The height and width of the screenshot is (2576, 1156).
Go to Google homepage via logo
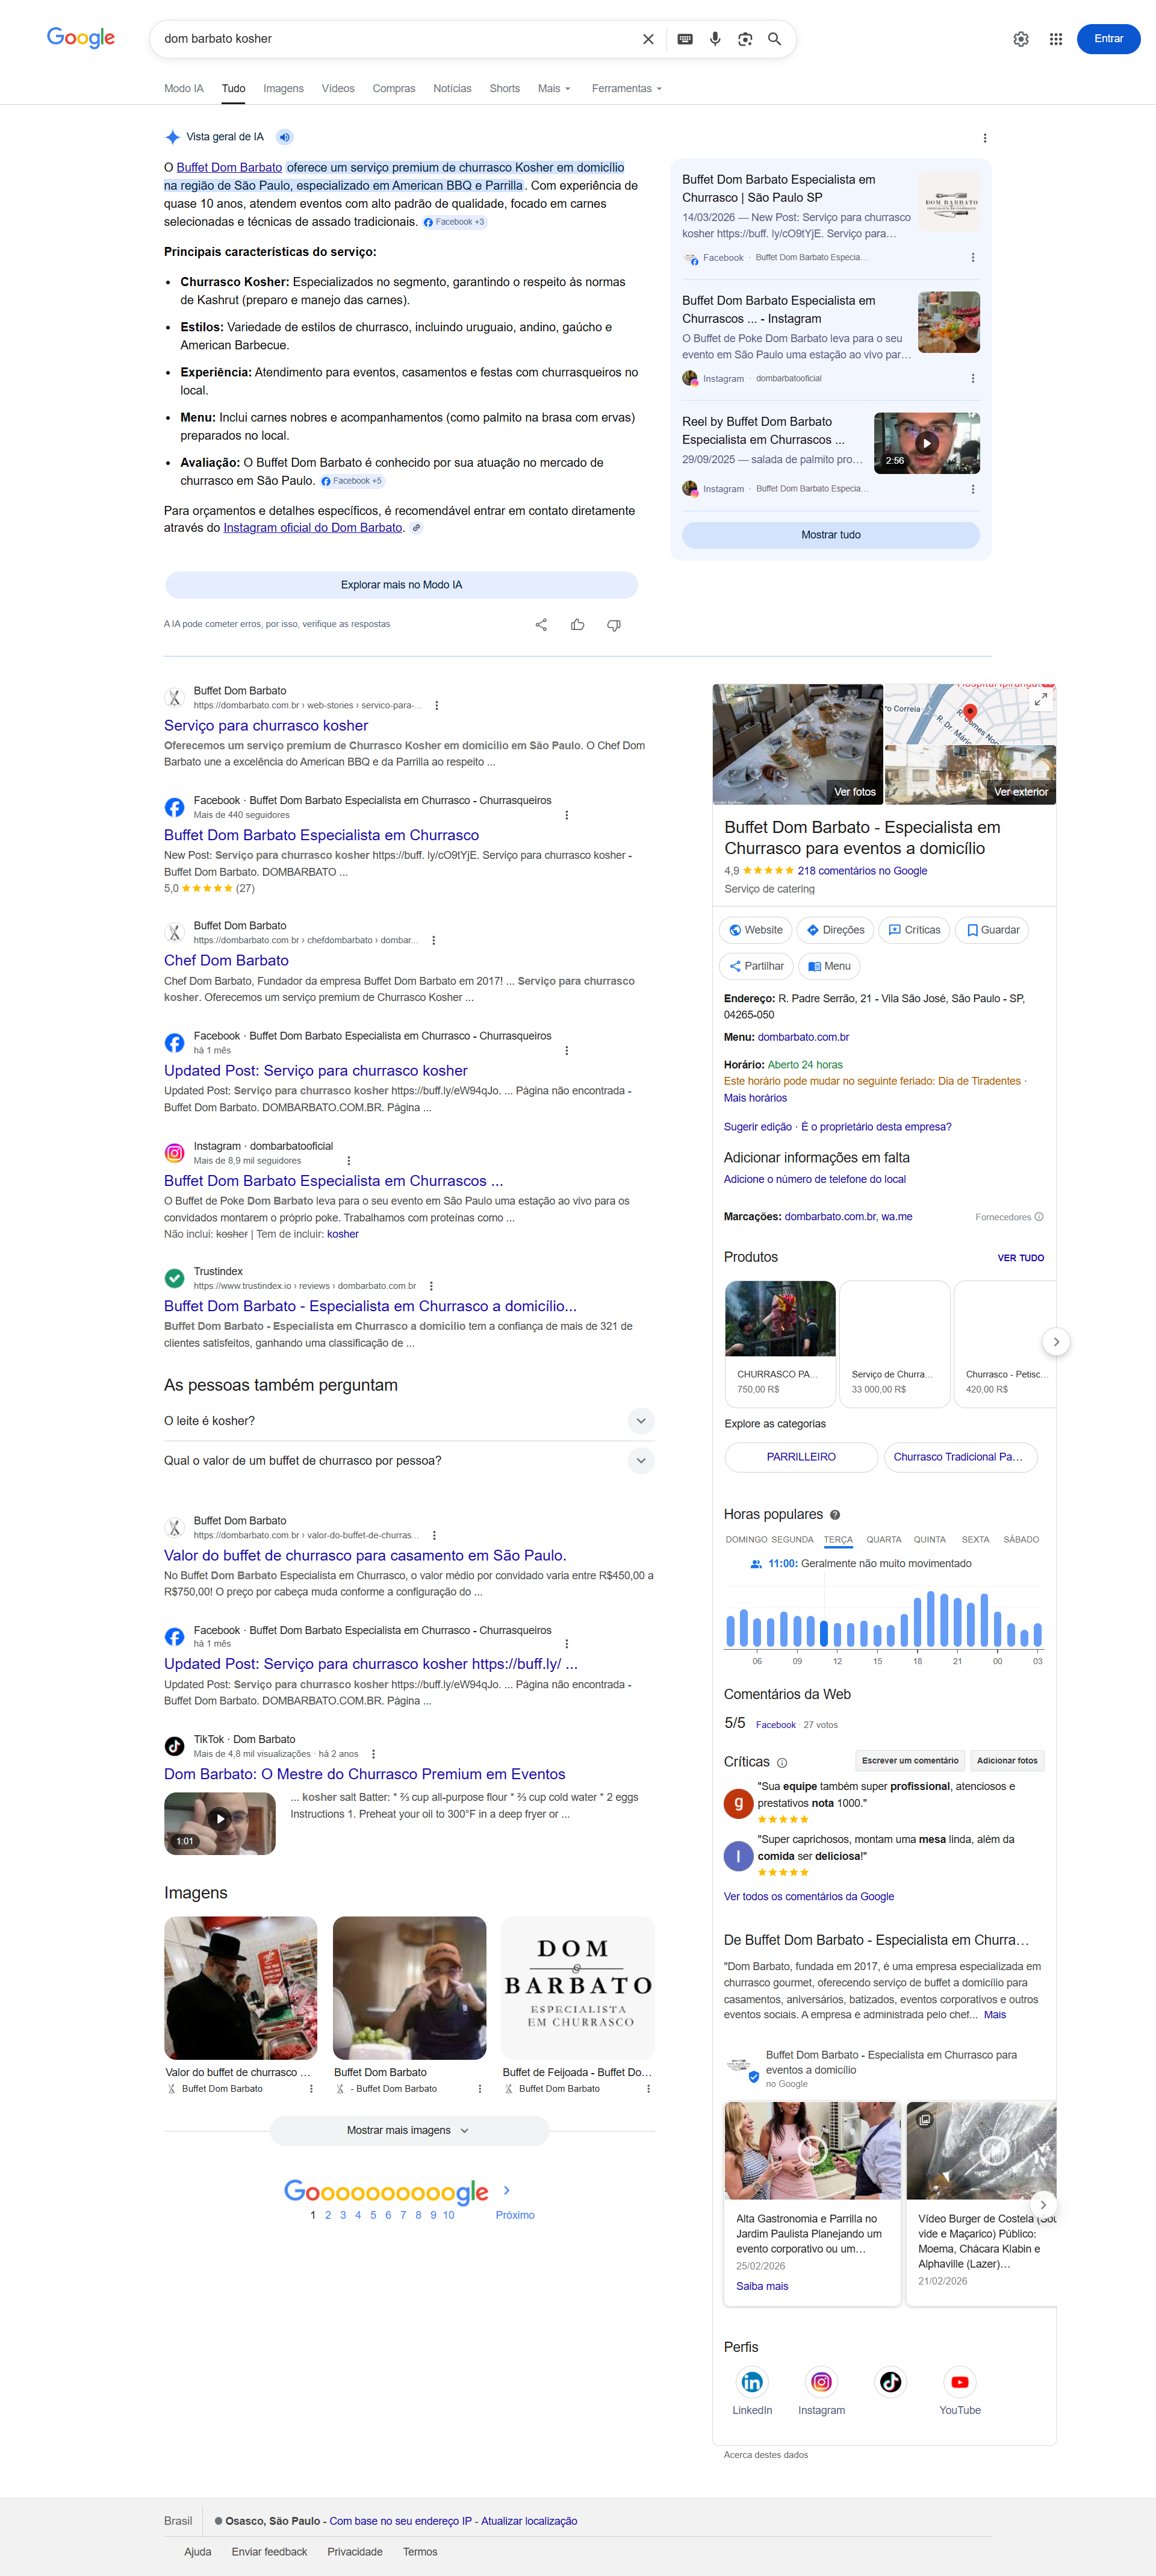(81, 38)
